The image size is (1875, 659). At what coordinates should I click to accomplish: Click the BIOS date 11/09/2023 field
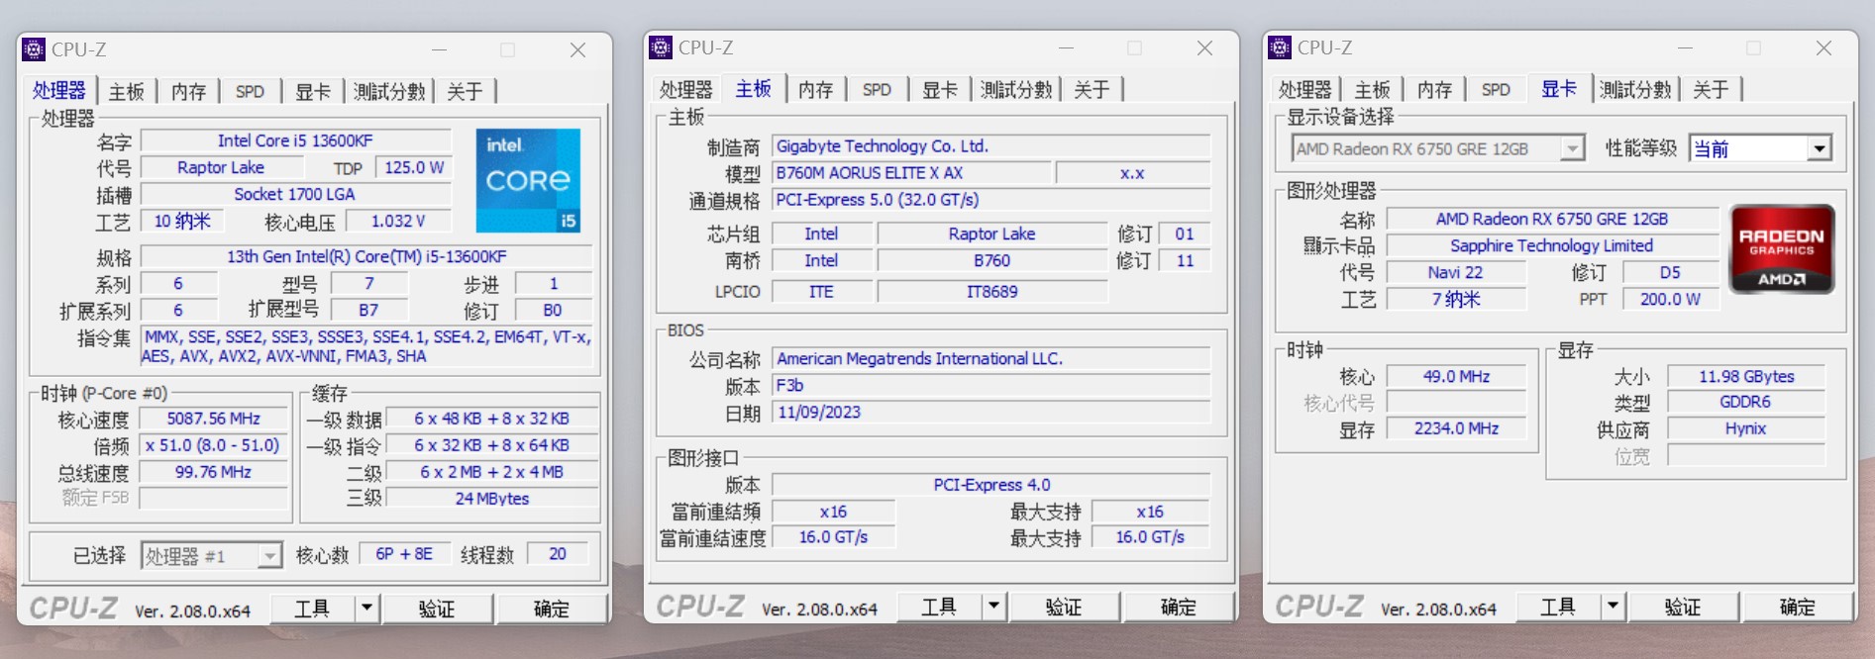click(x=990, y=412)
